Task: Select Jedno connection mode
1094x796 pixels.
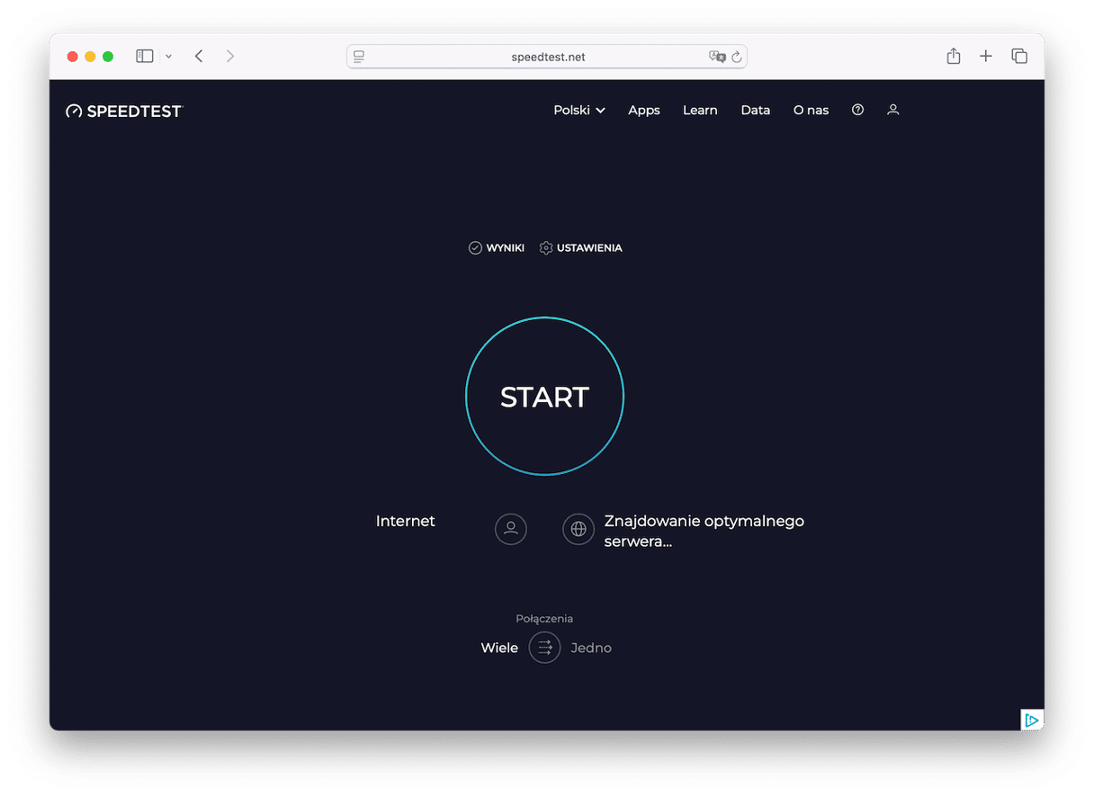Action: click(591, 648)
